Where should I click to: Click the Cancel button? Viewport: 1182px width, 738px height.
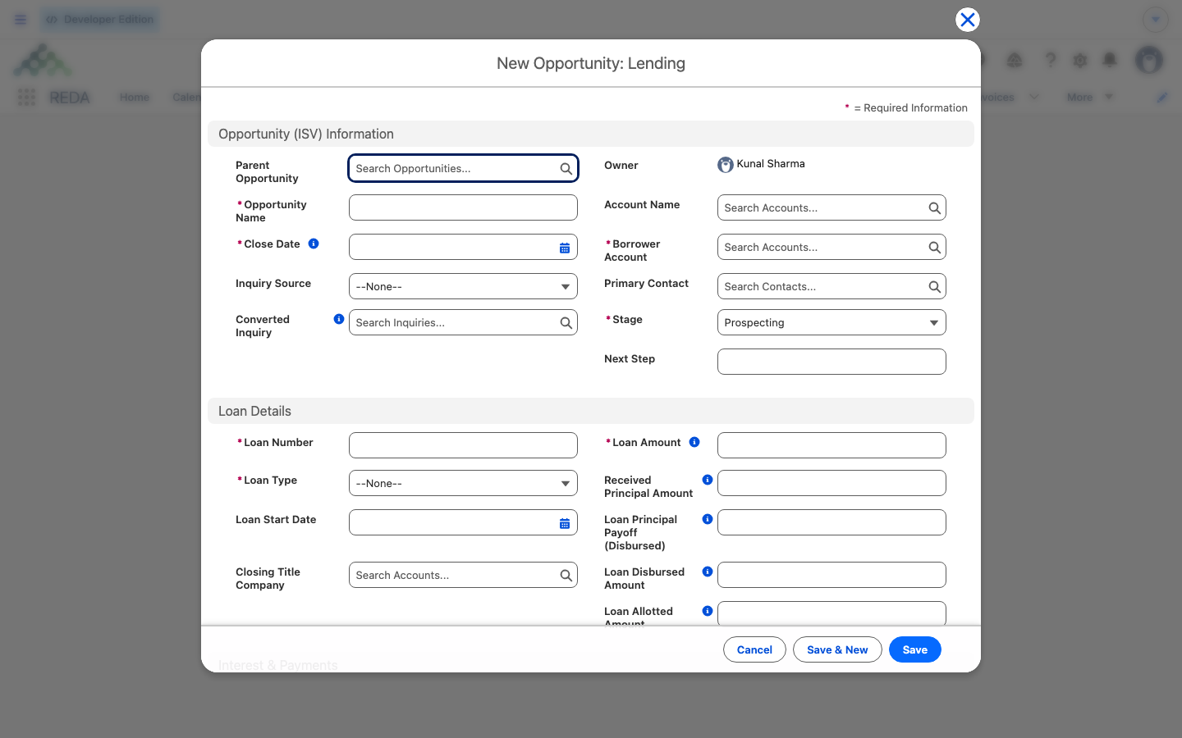(x=754, y=649)
